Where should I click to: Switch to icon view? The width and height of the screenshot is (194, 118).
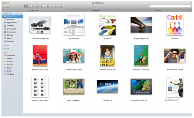point(26,6)
